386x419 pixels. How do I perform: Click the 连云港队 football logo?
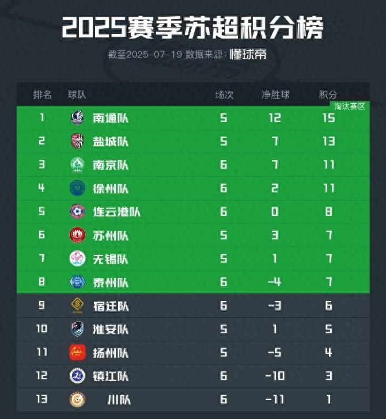[77, 212]
